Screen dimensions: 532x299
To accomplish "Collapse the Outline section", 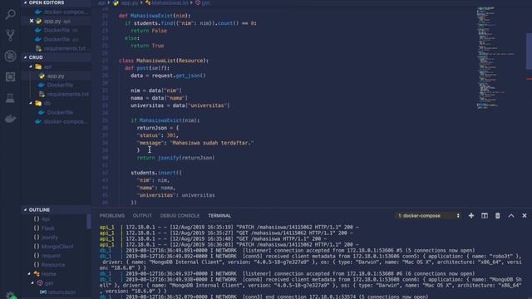I will [x=25, y=210].
